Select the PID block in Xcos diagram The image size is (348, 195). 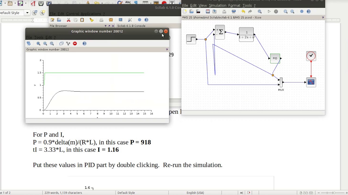coord(275,58)
